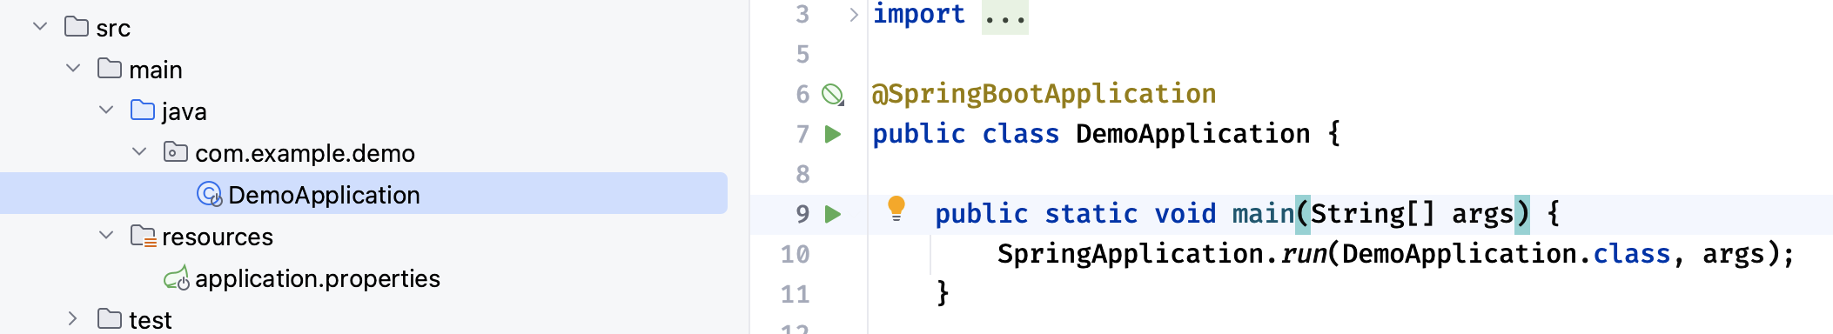The height and width of the screenshot is (334, 1833).
Task: Click the application.properties Spring file icon
Action: coord(177,278)
